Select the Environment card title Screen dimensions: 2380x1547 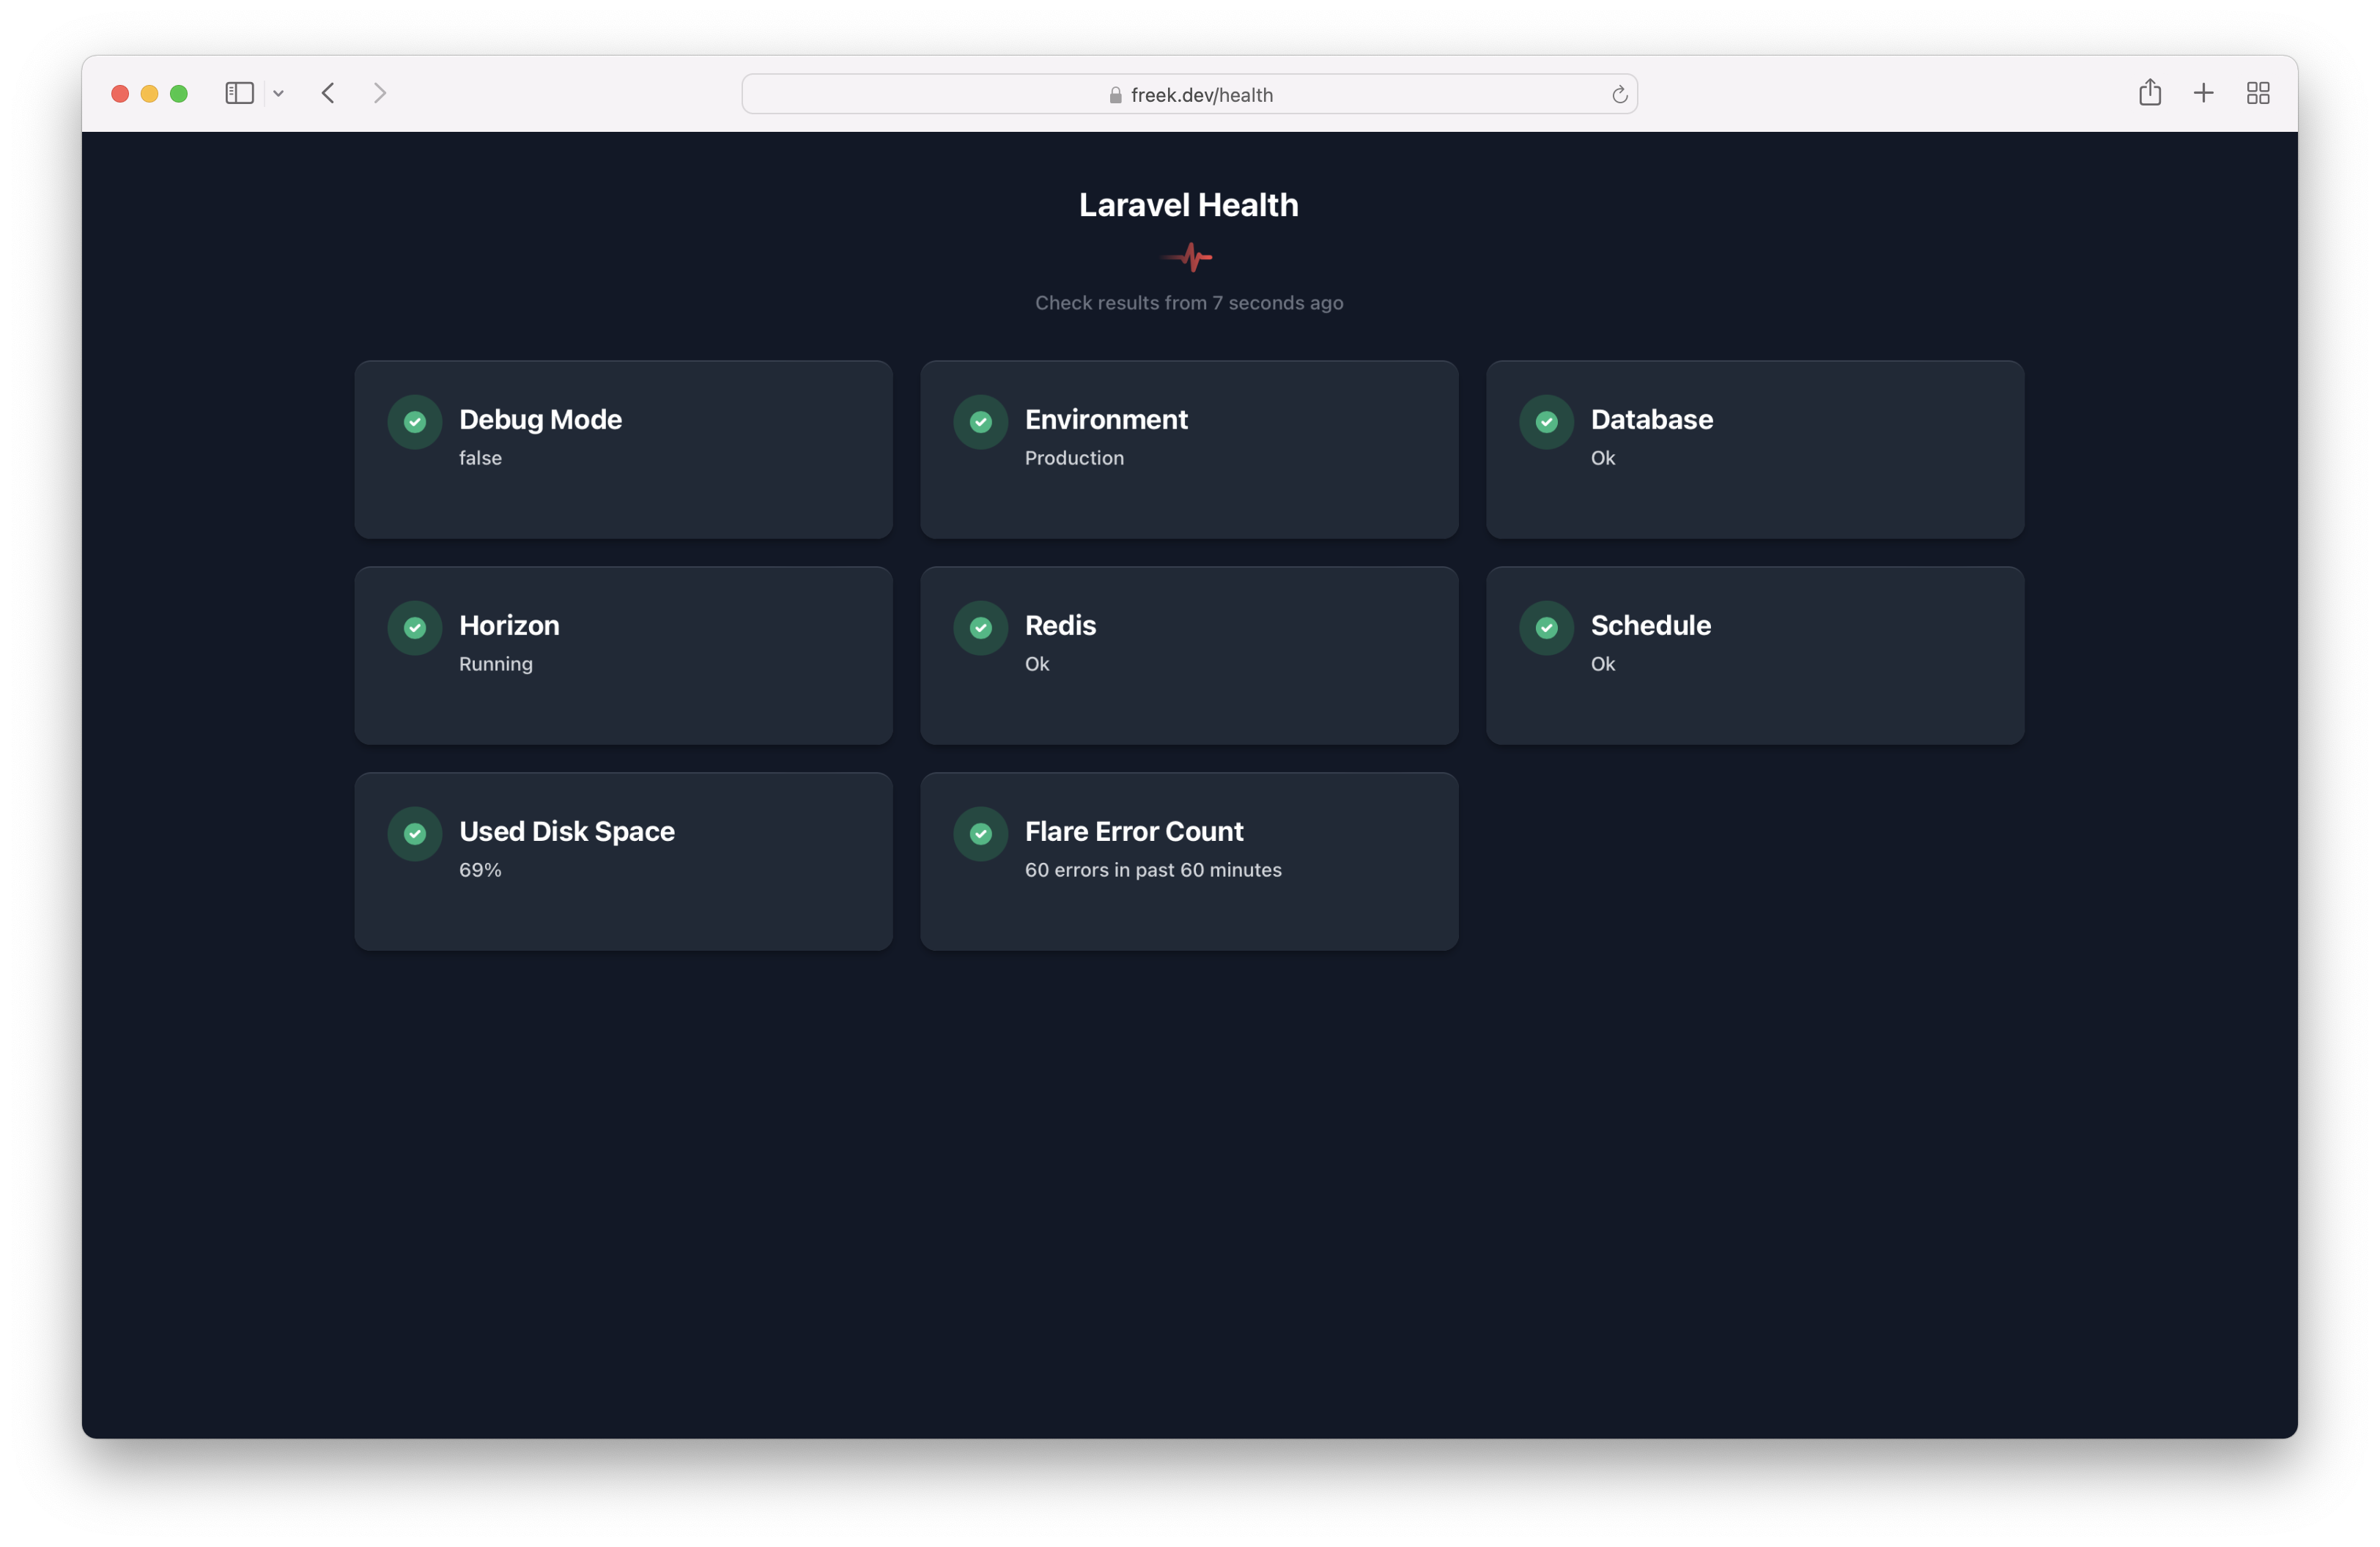pos(1106,420)
